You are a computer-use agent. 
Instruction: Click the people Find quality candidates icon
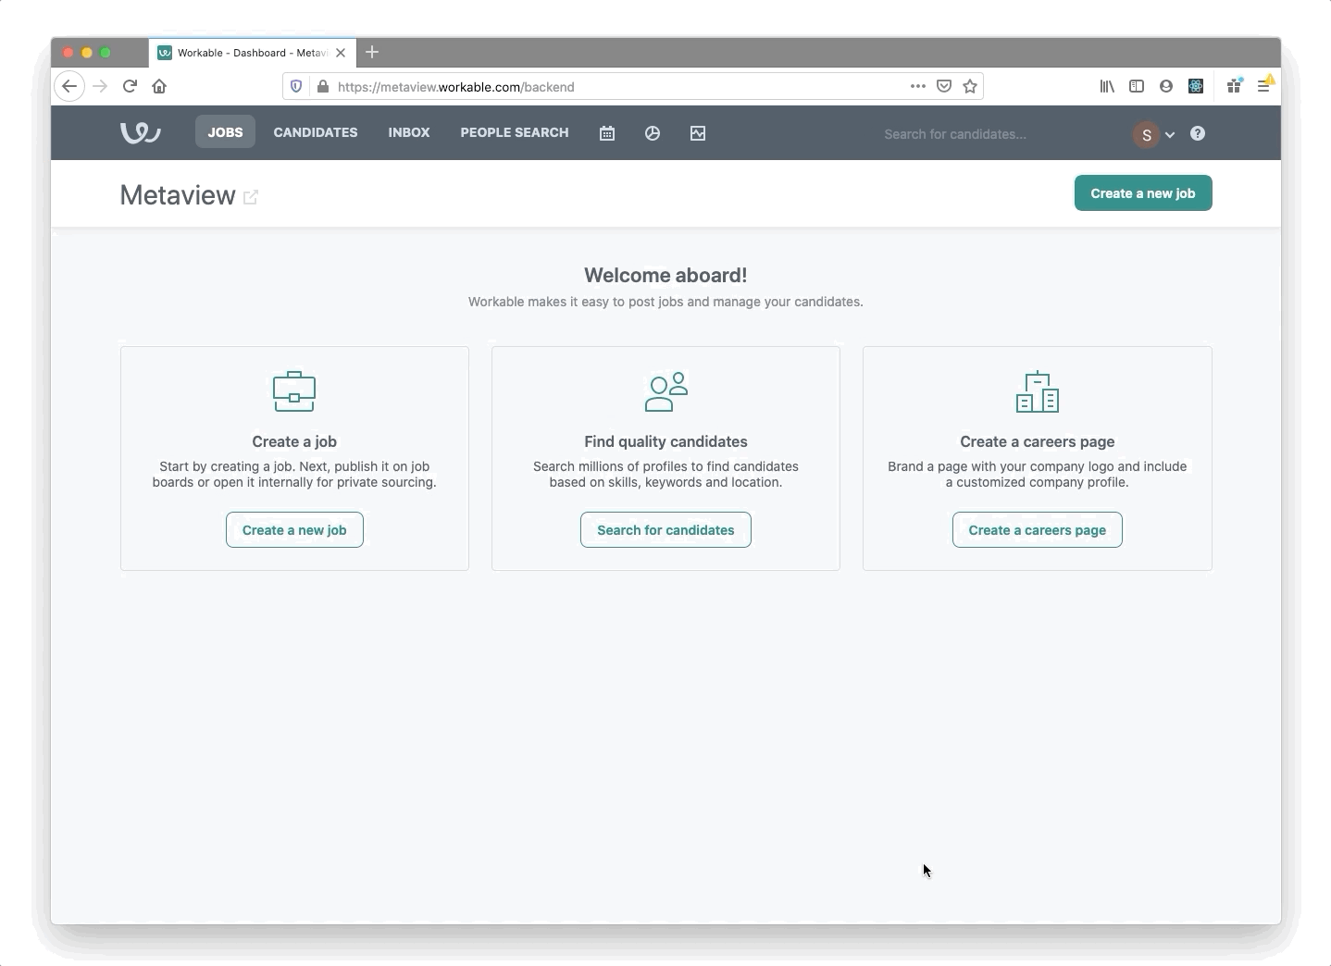point(666,391)
